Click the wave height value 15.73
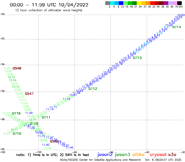 [x=11, y=77]
